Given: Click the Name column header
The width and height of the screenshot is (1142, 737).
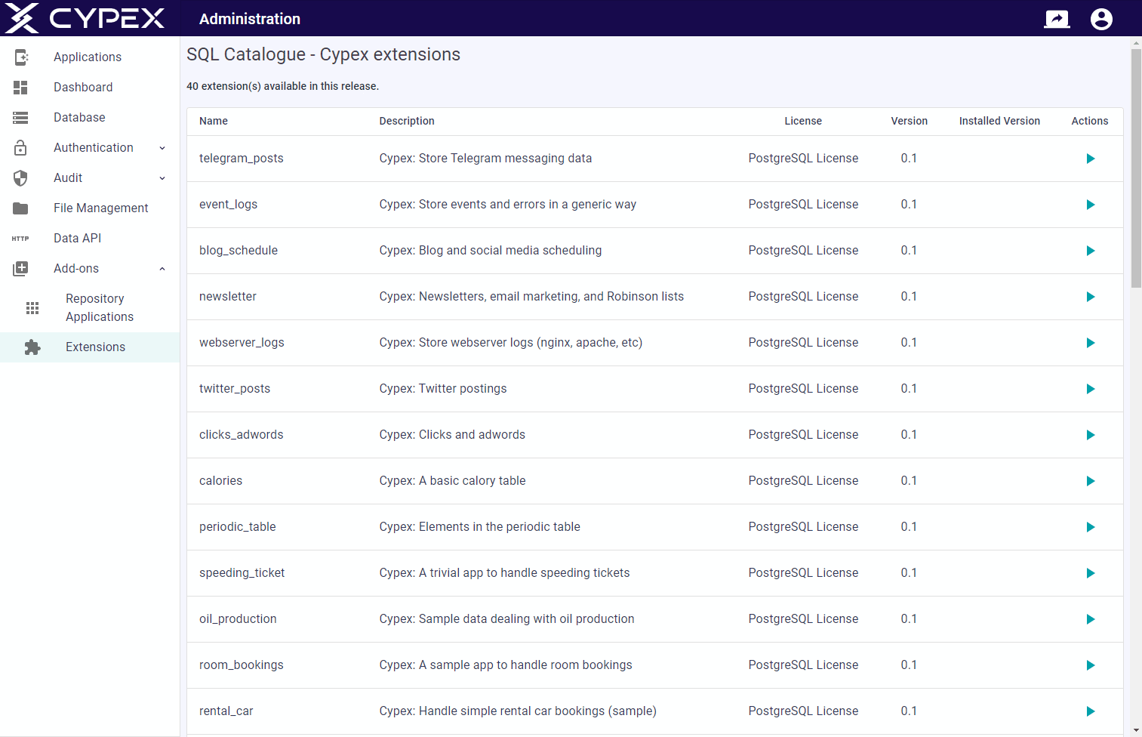Looking at the screenshot, I should pyautogui.click(x=214, y=121).
